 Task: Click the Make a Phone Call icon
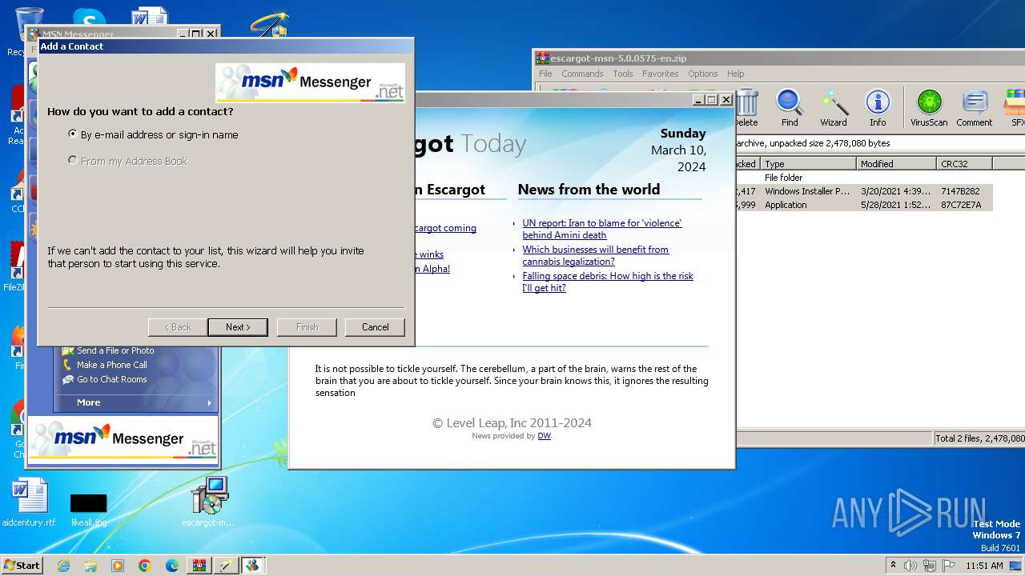69,365
